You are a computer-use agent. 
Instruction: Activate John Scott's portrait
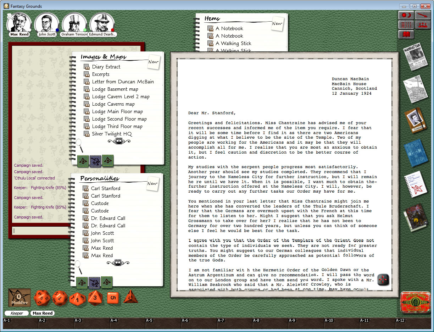(46, 22)
